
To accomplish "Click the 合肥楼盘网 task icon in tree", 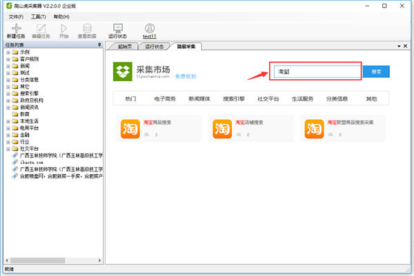I will (x=15, y=176).
